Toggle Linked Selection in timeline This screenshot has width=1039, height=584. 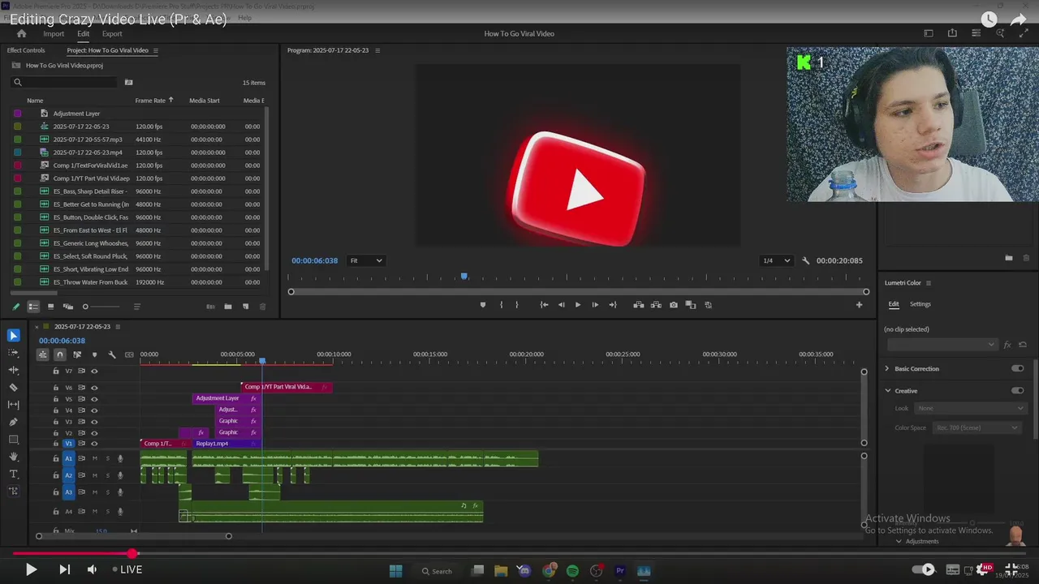(x=77, y=354)
